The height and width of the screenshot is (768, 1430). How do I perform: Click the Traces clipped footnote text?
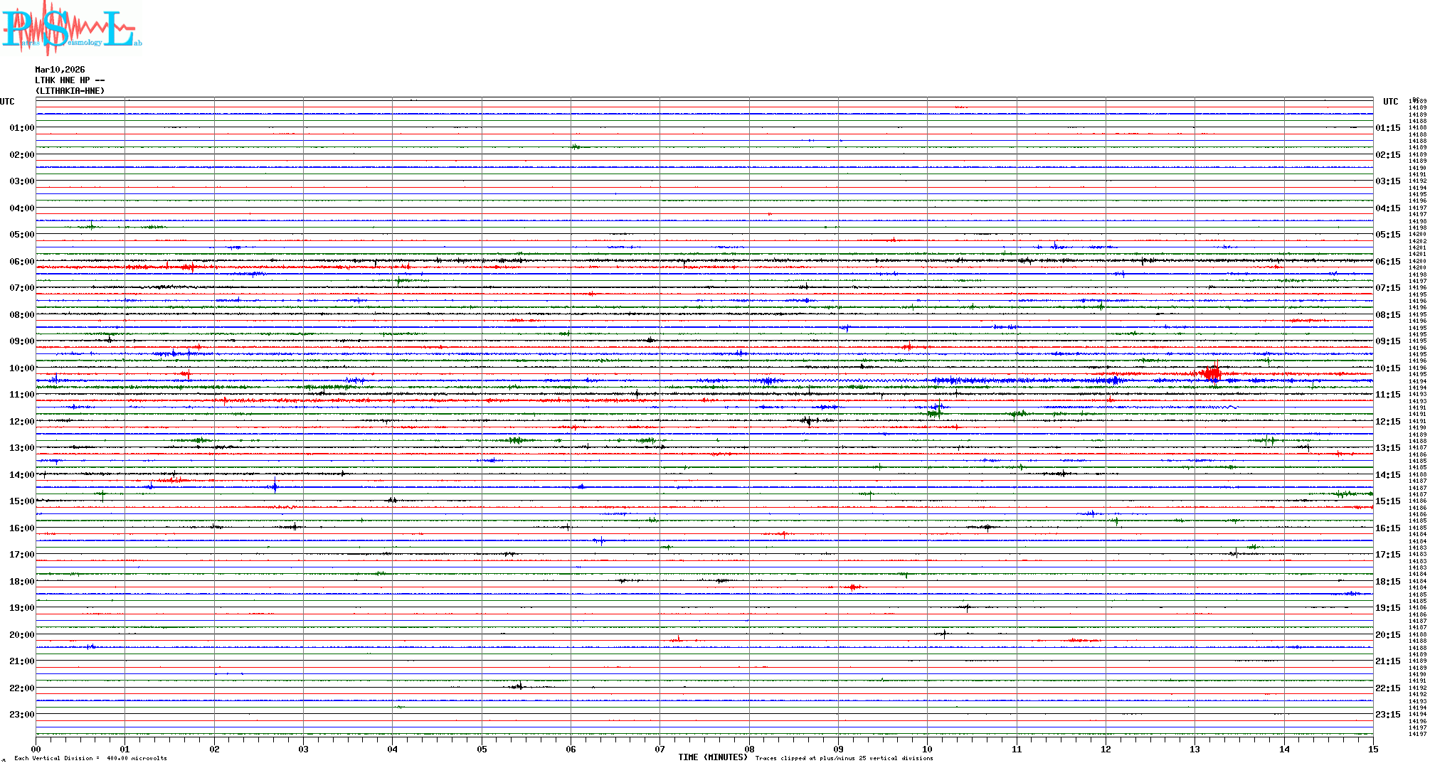(844, 758)
